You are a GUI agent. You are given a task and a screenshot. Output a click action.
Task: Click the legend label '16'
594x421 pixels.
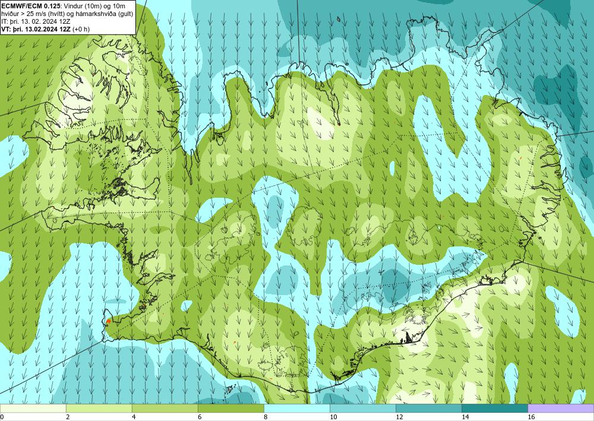click(532, 417)
